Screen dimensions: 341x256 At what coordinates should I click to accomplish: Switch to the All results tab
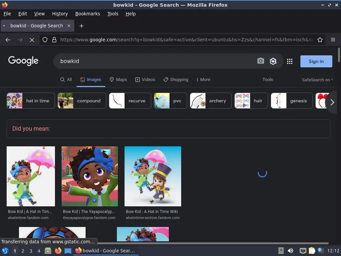pyautogui.click(x=66, y=80)
